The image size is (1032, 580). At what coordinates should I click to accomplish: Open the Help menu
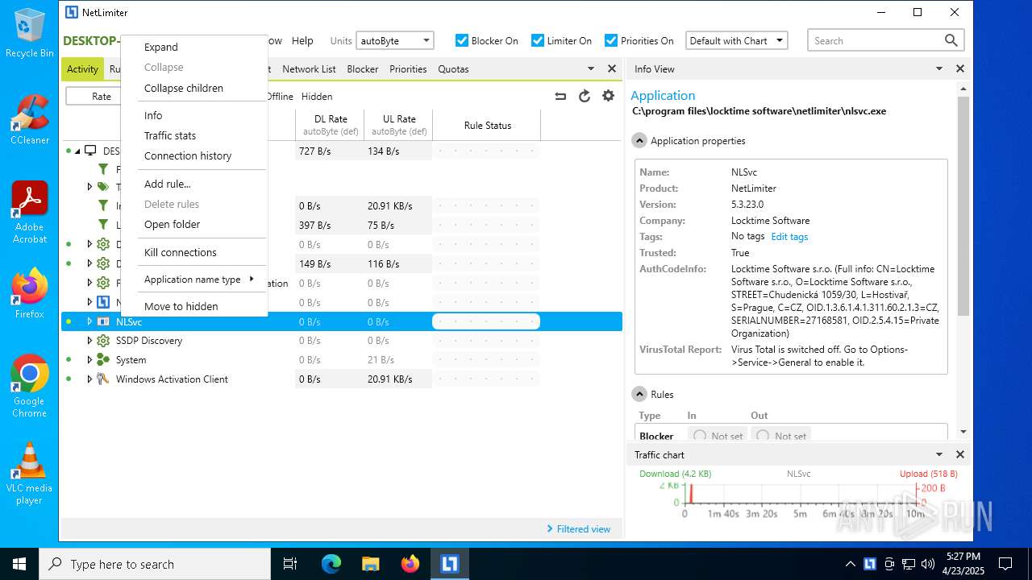[x=302, y=40]
